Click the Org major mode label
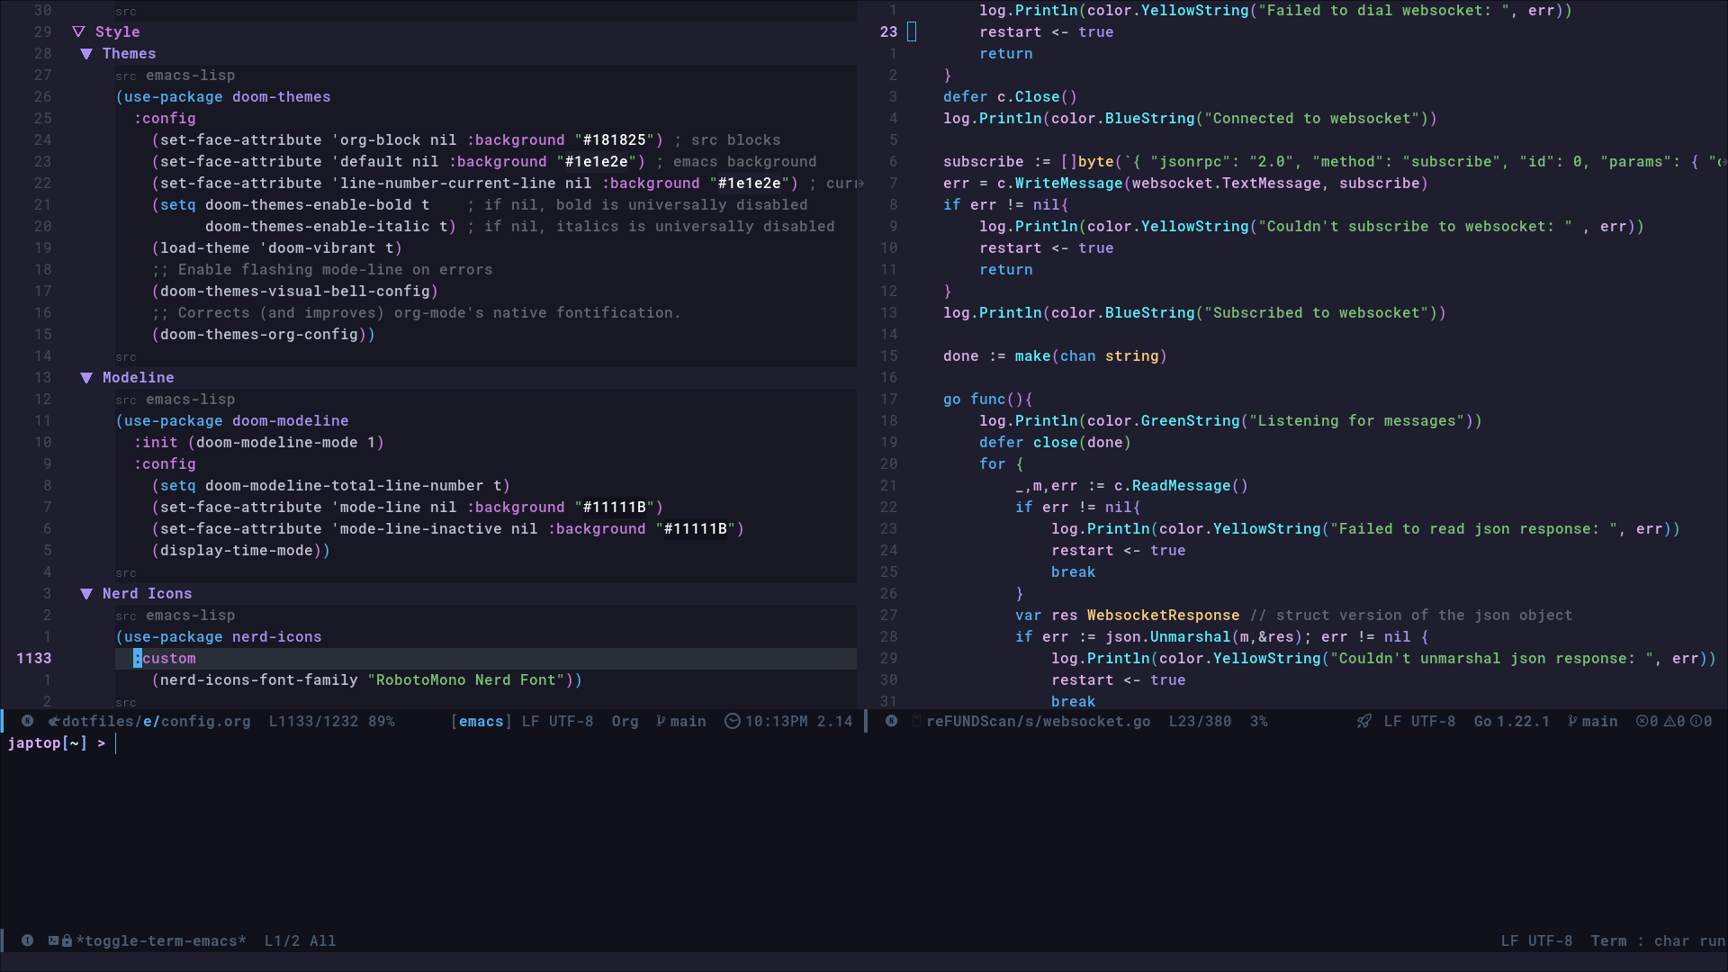 pos(625,721)
